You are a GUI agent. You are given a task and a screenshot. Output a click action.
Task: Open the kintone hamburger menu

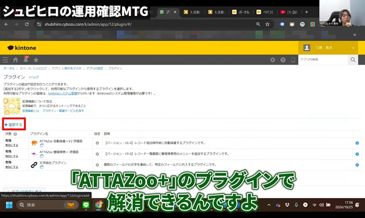pos(5,60)
